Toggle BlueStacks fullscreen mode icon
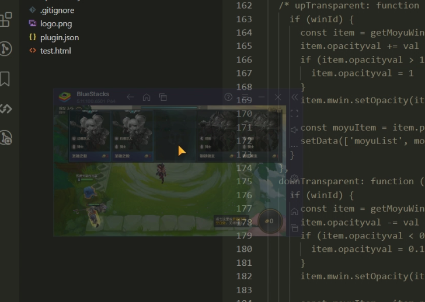This screenshot has width=425, height=302. click(294, 113)
